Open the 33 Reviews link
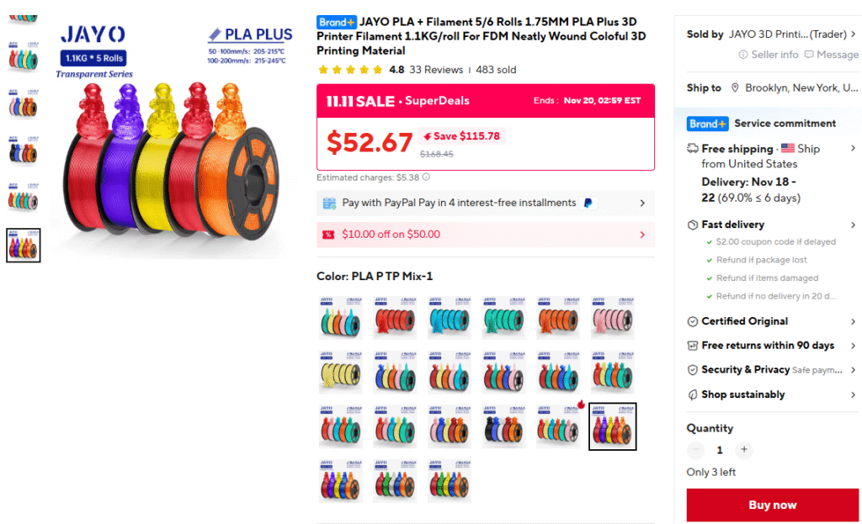 coord(436,70)
